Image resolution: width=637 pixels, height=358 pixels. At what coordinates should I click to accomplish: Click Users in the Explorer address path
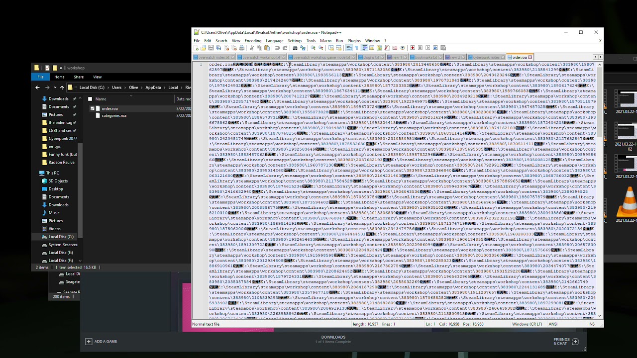(x=116, y=88)
